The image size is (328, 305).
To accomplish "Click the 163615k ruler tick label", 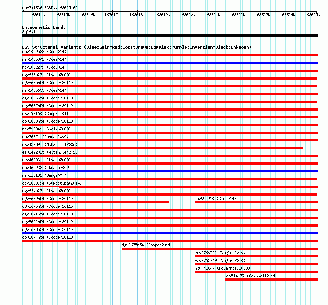I will point(62,15).
